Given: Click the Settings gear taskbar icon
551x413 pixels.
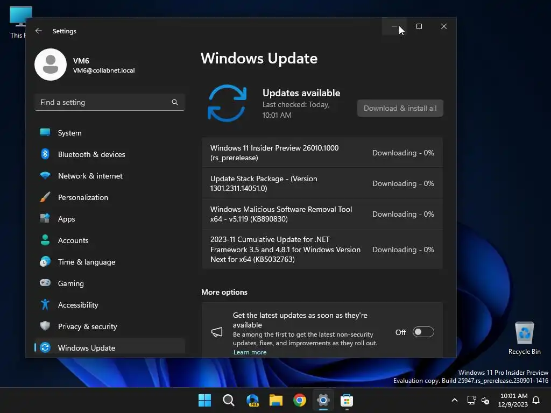Looking at the screenshot, I should (323, 400).
